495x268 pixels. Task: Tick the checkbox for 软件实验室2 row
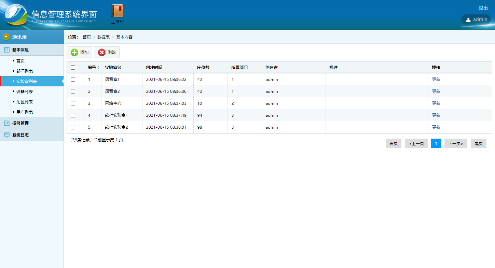[x=73, y=127]
